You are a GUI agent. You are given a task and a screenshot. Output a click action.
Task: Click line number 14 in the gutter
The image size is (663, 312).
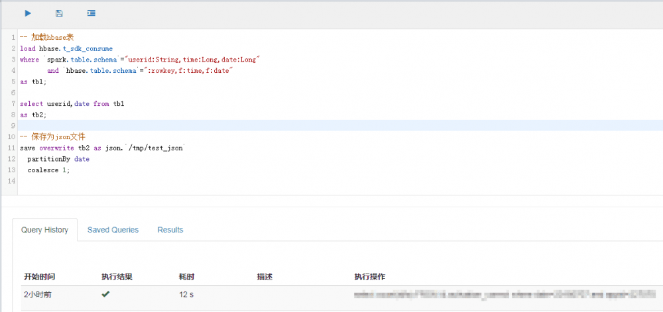13,181
